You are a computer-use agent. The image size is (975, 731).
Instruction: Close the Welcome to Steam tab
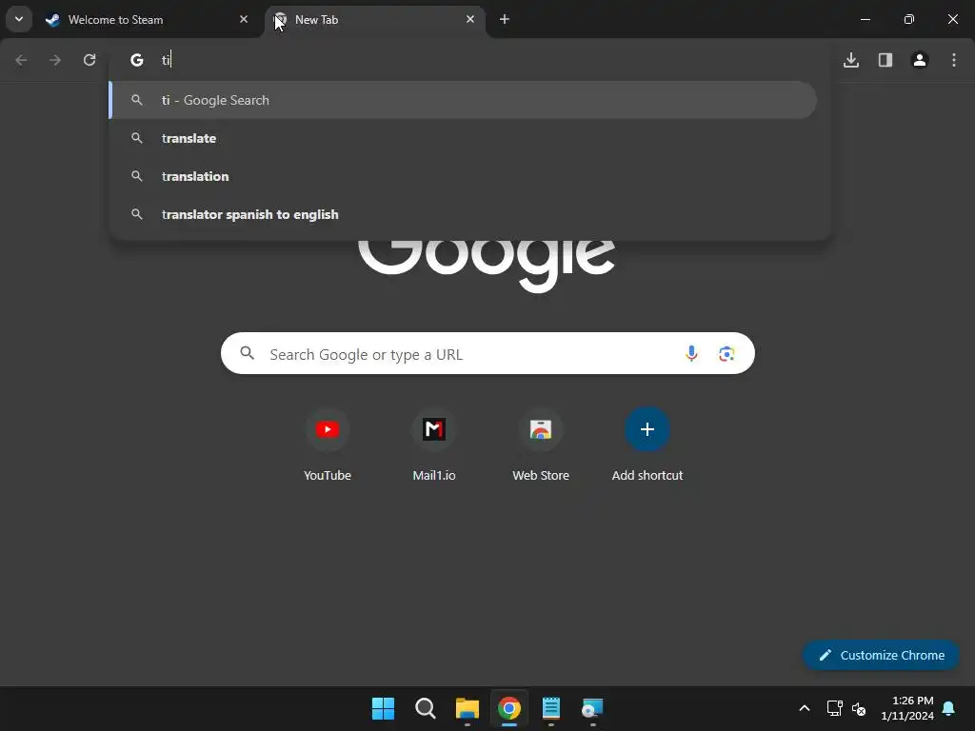point(244,19)
